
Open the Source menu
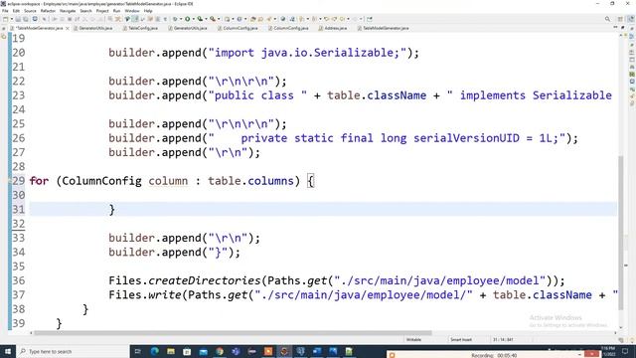coord(30,11)
